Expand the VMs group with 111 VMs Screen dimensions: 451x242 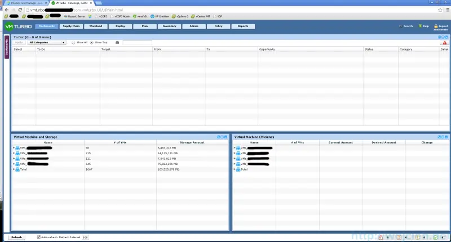coord(14,159)
